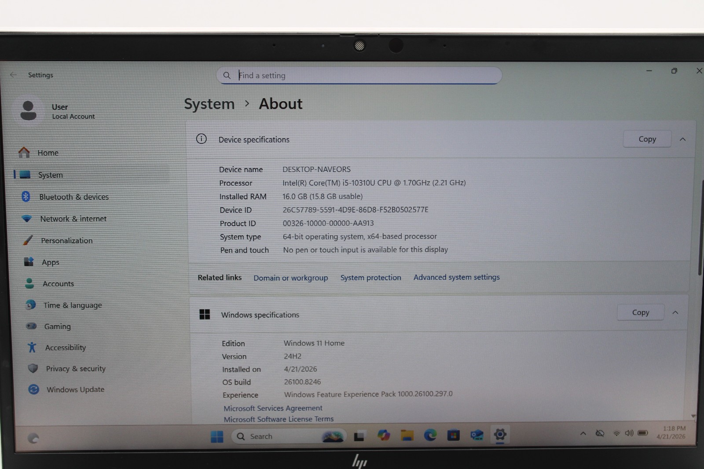Click the Accessibility figure icon
Screen dimensions: 704x469
click(32, 347)
